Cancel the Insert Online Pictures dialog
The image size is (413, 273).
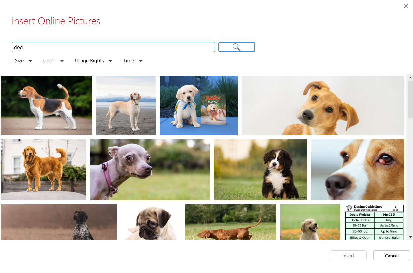392,256
